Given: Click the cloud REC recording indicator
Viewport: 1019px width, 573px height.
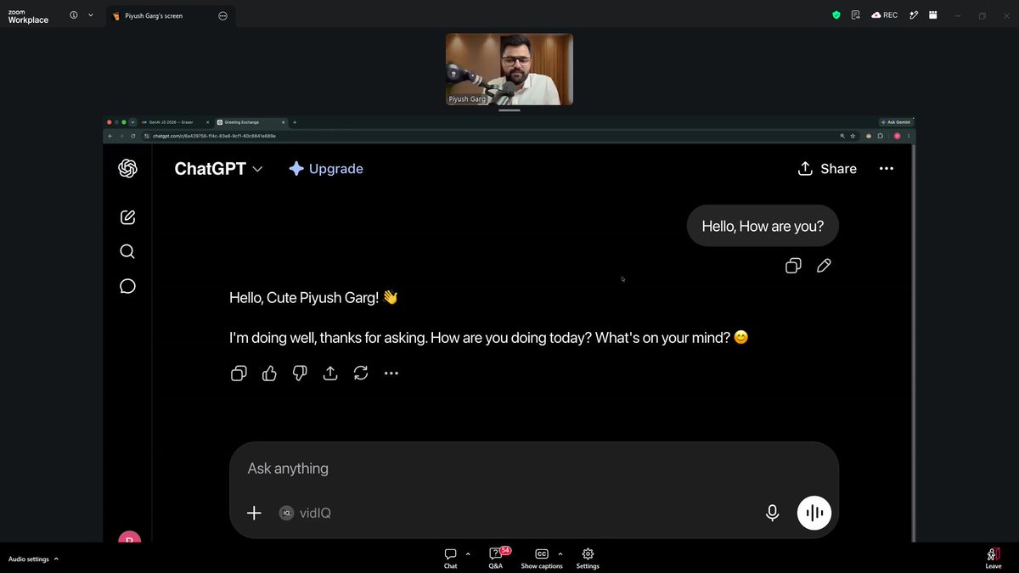Looking at the screenshot, I should click(x=884, y=15).
